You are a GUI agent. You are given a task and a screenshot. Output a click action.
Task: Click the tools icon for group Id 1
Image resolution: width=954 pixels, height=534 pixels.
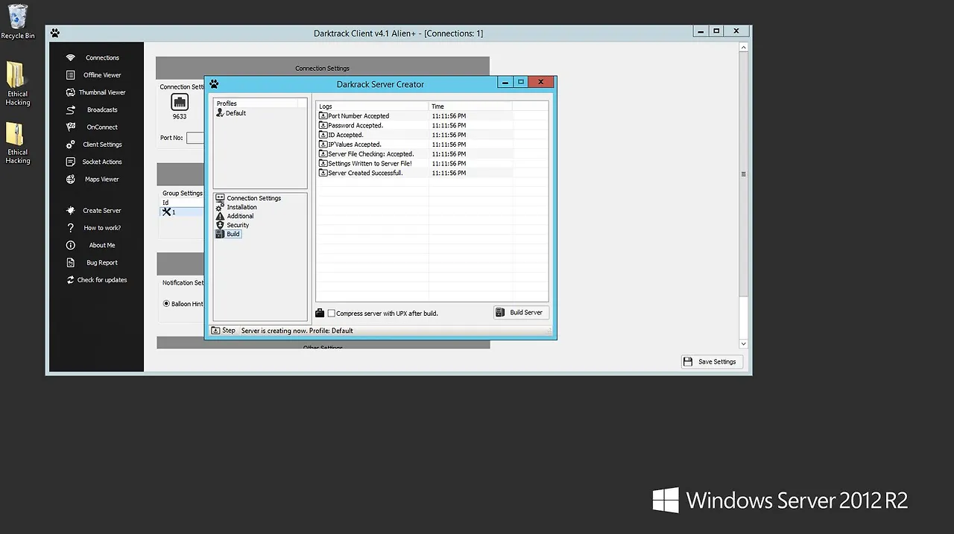click(166, 212)
